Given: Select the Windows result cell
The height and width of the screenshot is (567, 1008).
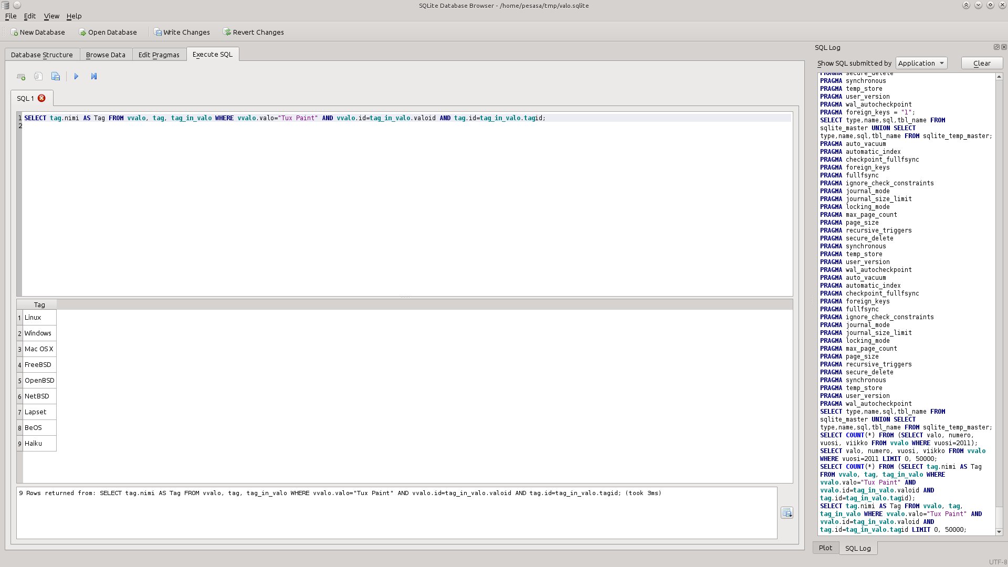Looking at the screenshot, I should point(39,333).
